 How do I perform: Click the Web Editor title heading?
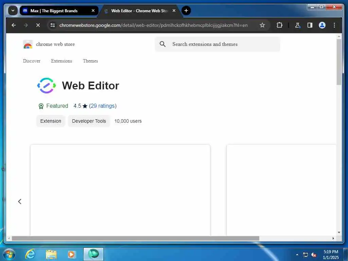90,86
